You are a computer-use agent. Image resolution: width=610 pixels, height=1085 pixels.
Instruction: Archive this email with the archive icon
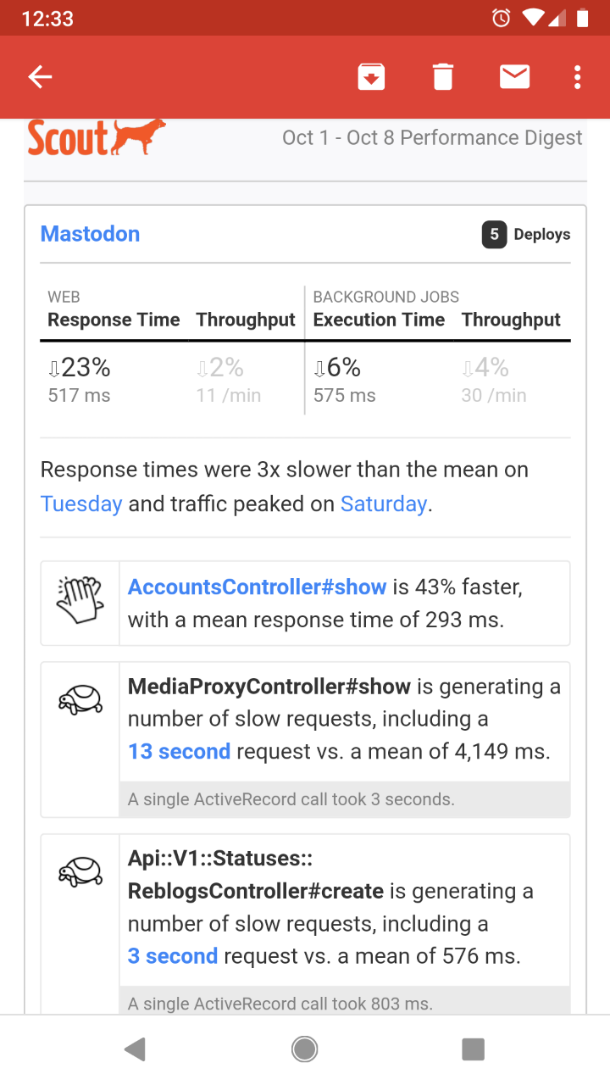click(x=371, y=77)
